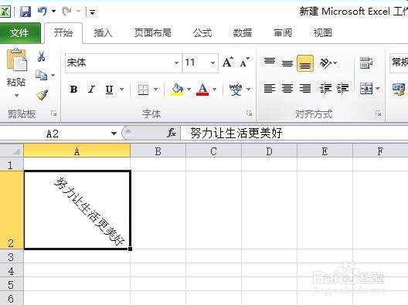Switch to the 公式 Formulas tab
Viewport: 408px width, 305px height.
click(x=202, y=33)
